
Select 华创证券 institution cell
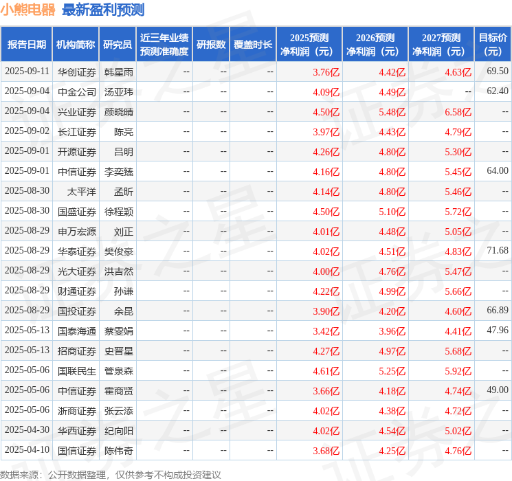pos(77,72)
